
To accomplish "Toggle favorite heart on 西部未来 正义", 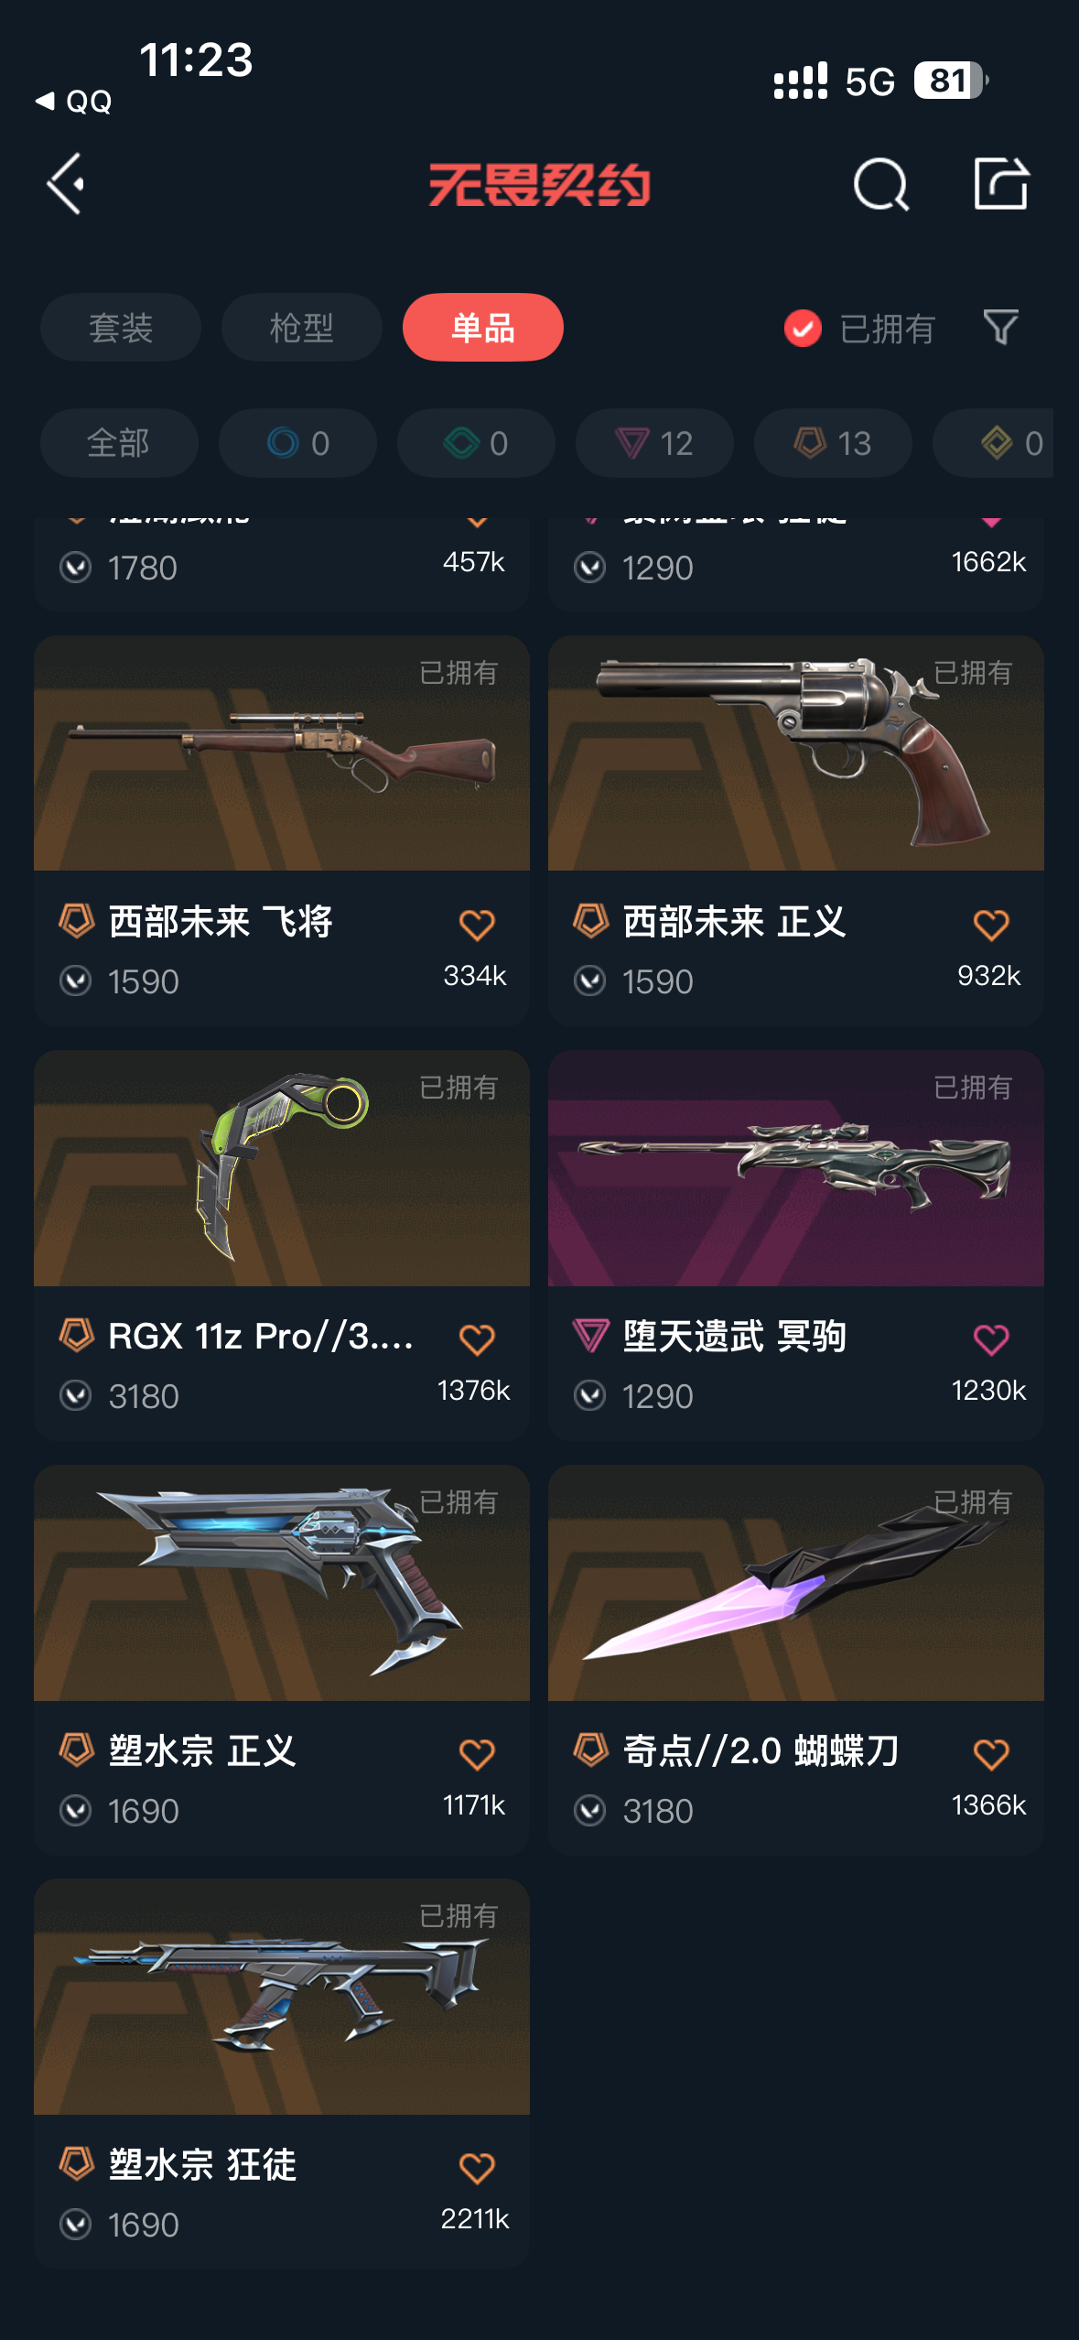I will tap(991, 925).
